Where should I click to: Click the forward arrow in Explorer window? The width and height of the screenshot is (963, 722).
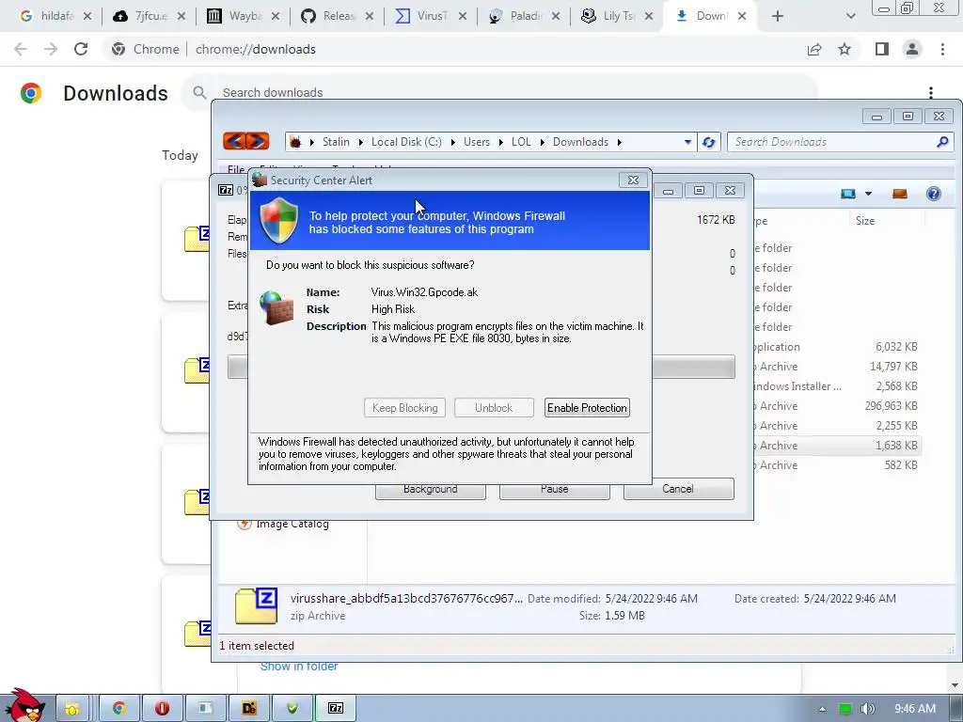click(258, 141)
